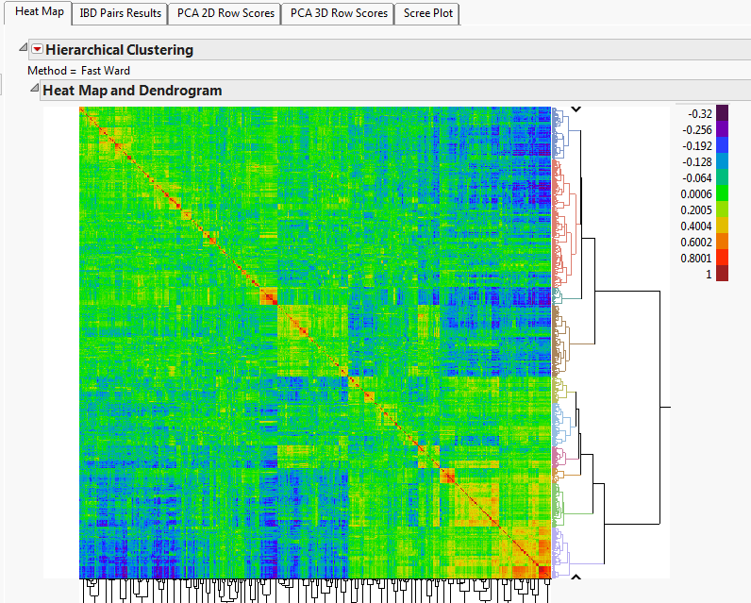Select the -0.064 teal legend swatch
Screen dimensions: 751x603
coord(722,177)
